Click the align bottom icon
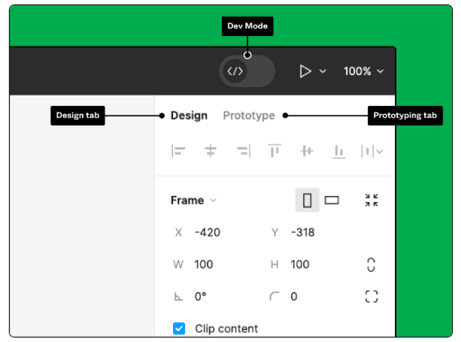461x342 pixels. tap(338, 151)
